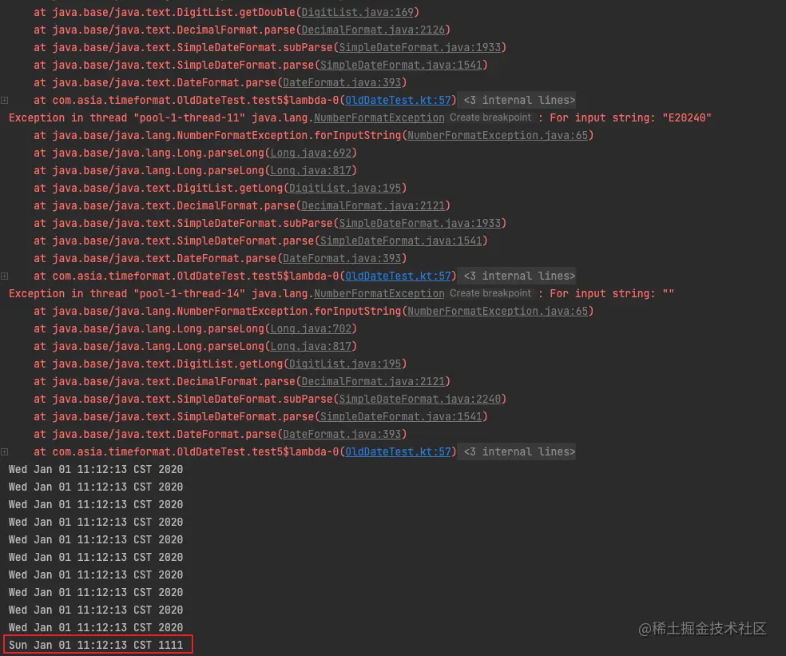
Task: Create breakpoint for the thread-14 exception
Action: [490, 293]
